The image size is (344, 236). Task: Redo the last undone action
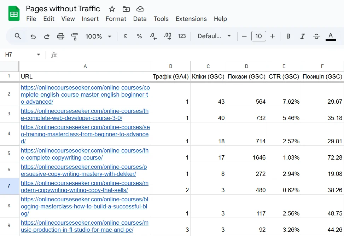[47, 36]
